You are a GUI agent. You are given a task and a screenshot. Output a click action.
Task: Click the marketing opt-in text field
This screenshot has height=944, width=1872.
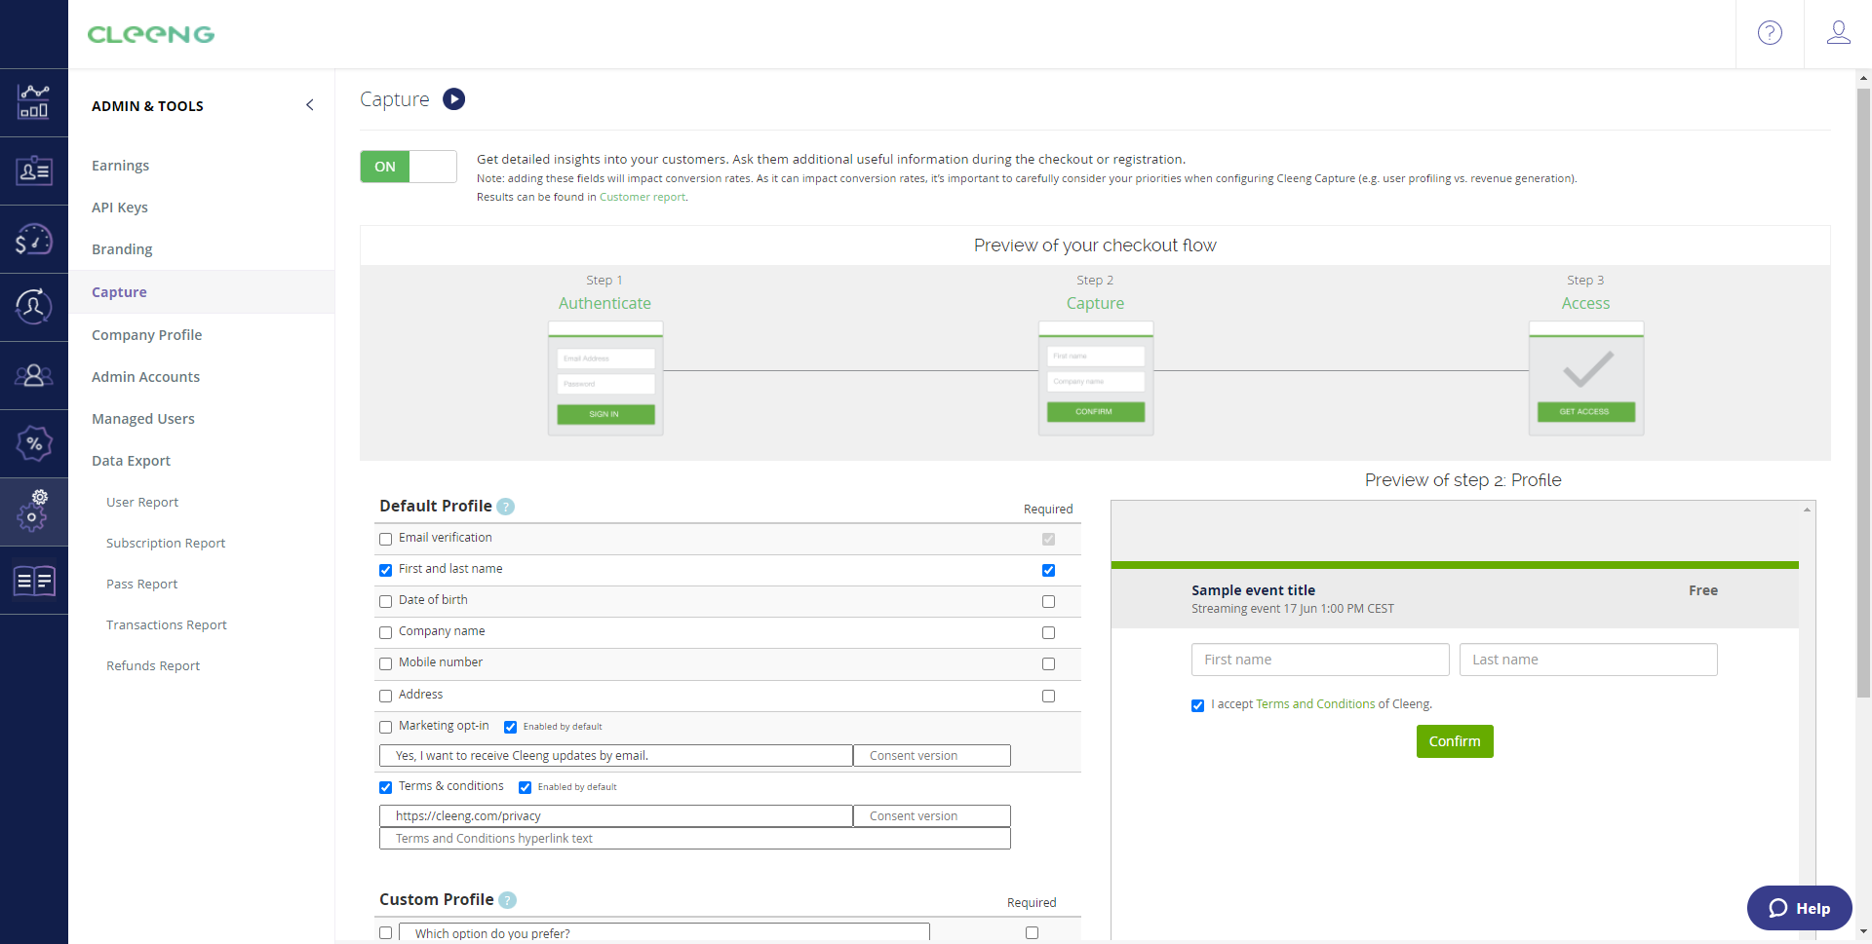[616, 756]
